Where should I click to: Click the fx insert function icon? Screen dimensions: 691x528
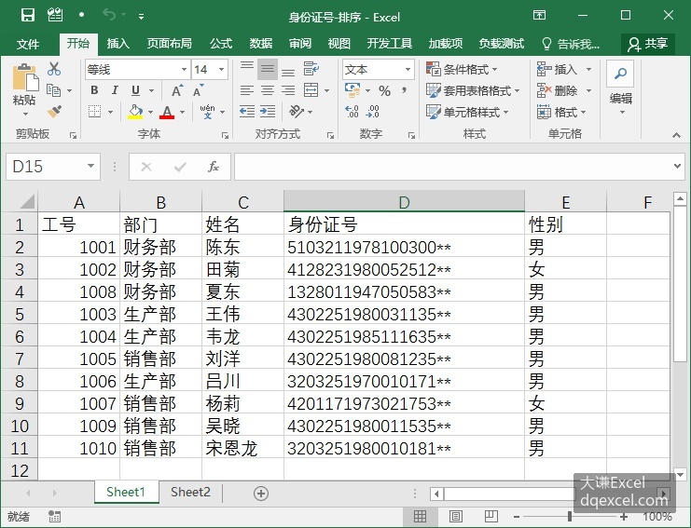pyautogui.click(x=214, y=167)
